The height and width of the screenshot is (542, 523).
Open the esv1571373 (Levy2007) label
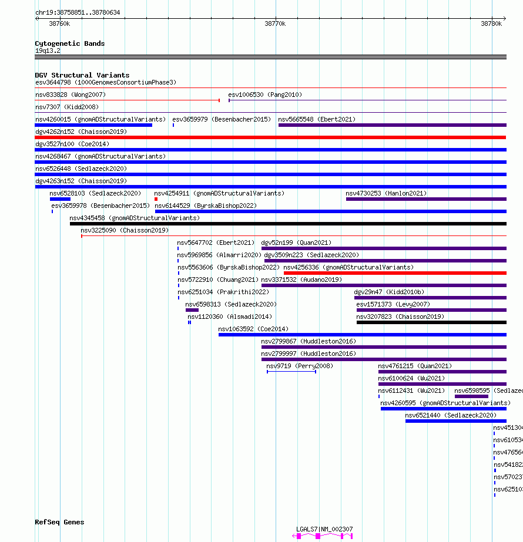[x=393, y=304]
